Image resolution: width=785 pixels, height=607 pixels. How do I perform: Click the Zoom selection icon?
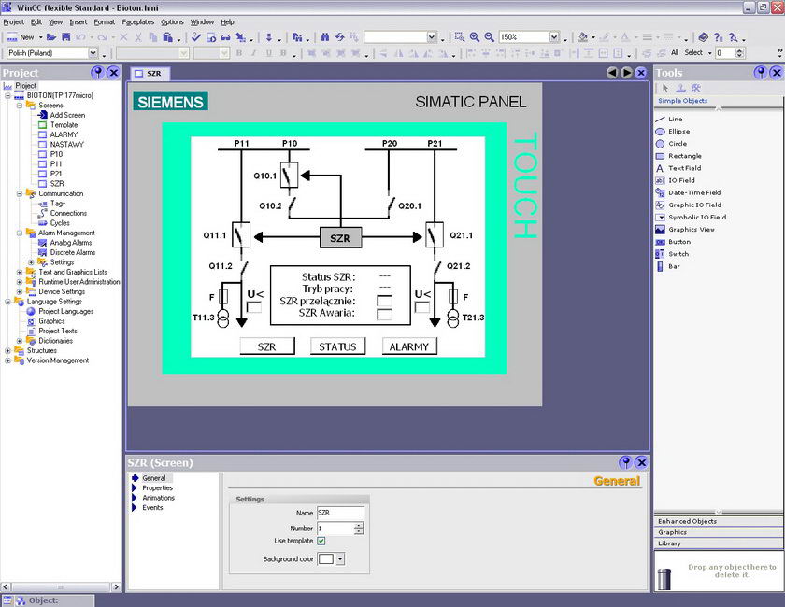pos(459,37)
